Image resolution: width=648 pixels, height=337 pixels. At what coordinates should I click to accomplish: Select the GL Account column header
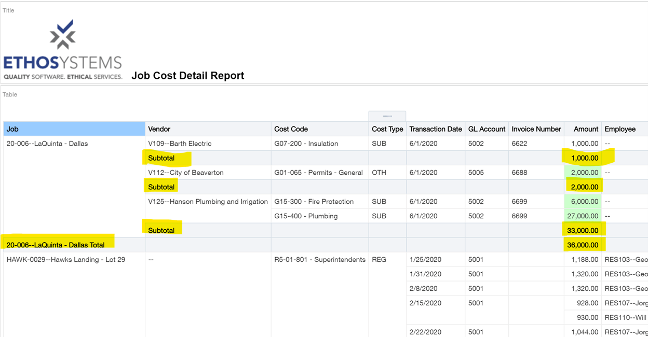pyautogui.click(x=487, y=129)
